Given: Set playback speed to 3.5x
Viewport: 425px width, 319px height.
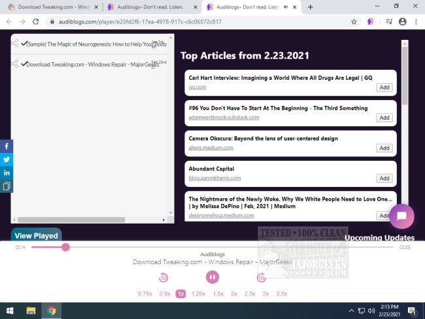Looking at the screenshot, I should (282, 294).
